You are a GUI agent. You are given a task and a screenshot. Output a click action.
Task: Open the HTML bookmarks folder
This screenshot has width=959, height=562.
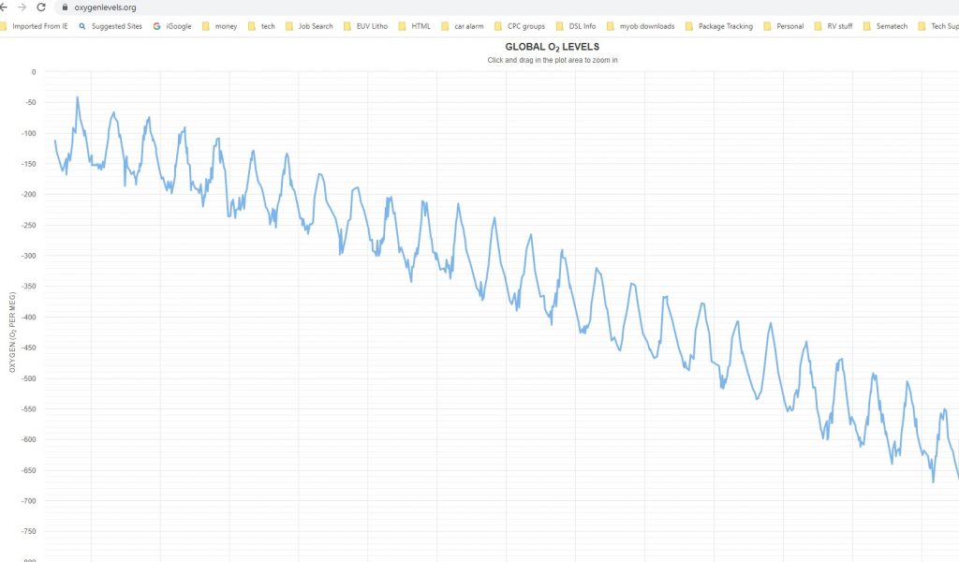pos(415,26)
